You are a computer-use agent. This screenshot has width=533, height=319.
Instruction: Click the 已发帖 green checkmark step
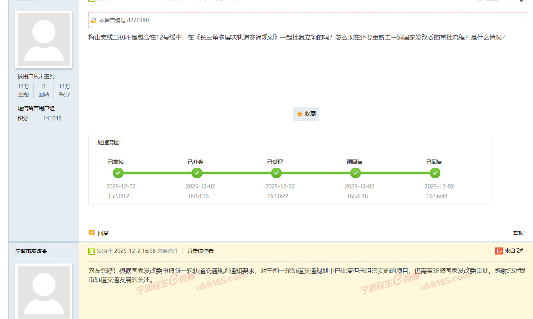pyautogui.click(x=118, y=173)
